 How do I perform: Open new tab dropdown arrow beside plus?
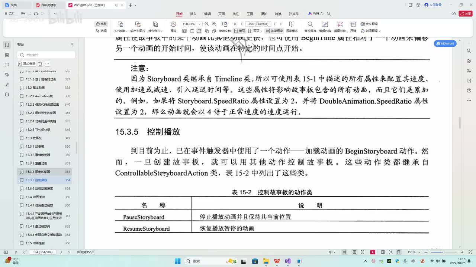pyautogui.click(x=135, y=5)
